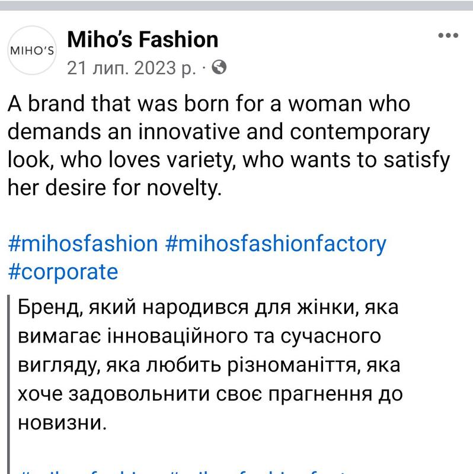Open the first partially visible translated hashtag

click(93, 472)
